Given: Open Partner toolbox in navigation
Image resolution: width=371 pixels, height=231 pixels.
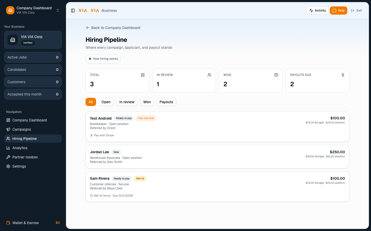Looking at the screenshot, I should click(33, 157).
